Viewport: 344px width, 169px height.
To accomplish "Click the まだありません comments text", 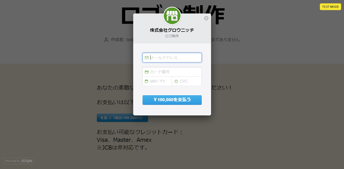I will (x=226, y=40).
